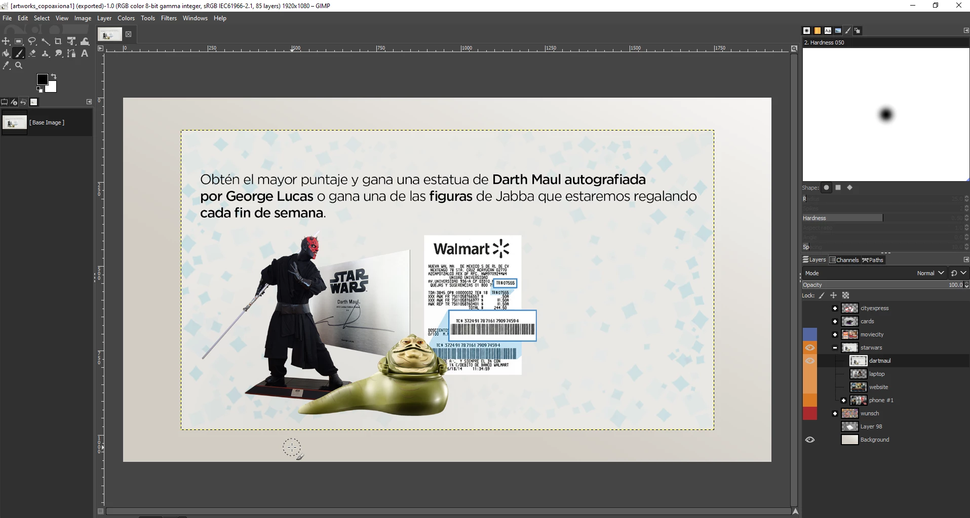Open the Document History tab
The height and width of the screenshot is (518, 970).
(x=838, y=31)
